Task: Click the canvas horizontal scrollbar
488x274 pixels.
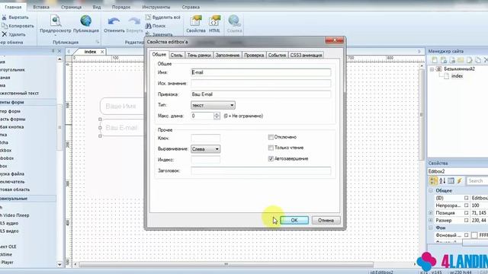Action: point(226,264)
